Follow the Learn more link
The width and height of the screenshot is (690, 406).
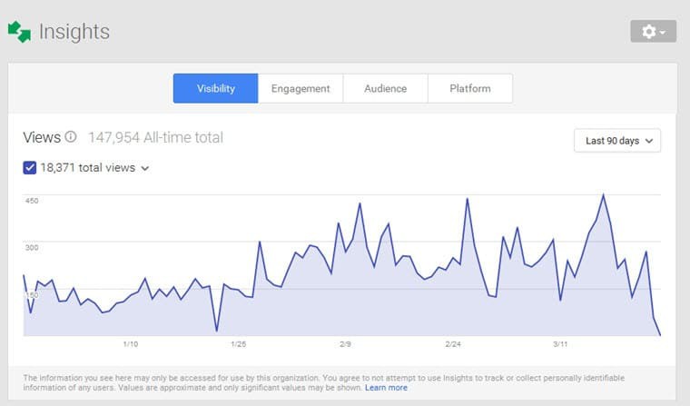point(386,388)
